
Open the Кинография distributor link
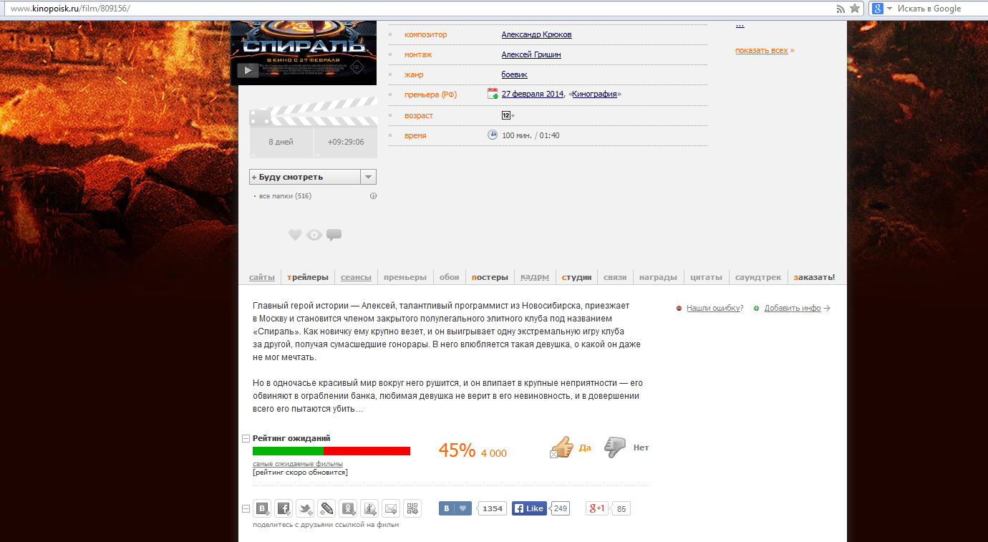pyautogui.click(x=594, y=94)
